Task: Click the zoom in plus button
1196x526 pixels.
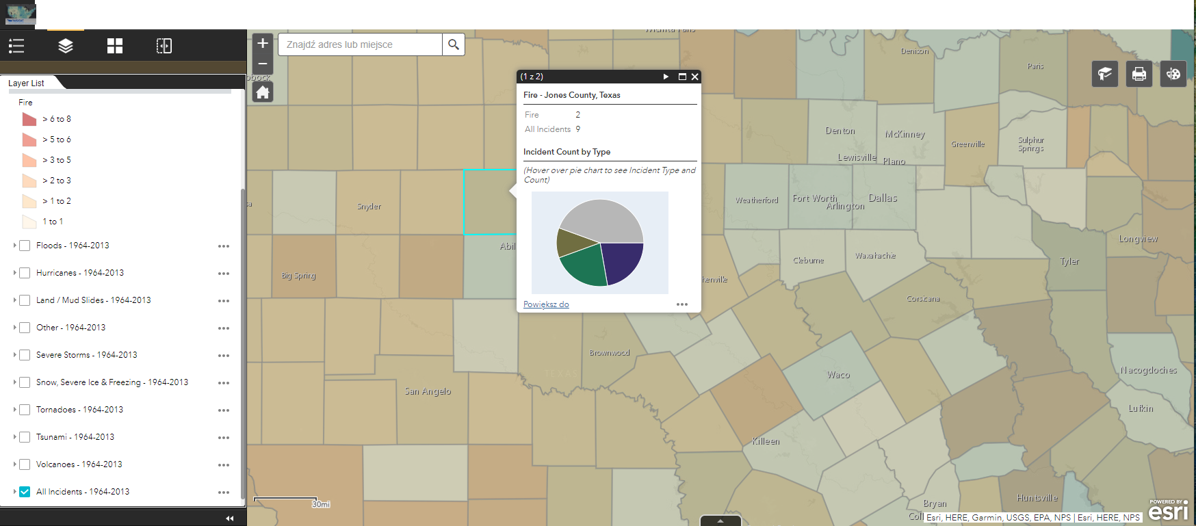Action: coord(263,44)
